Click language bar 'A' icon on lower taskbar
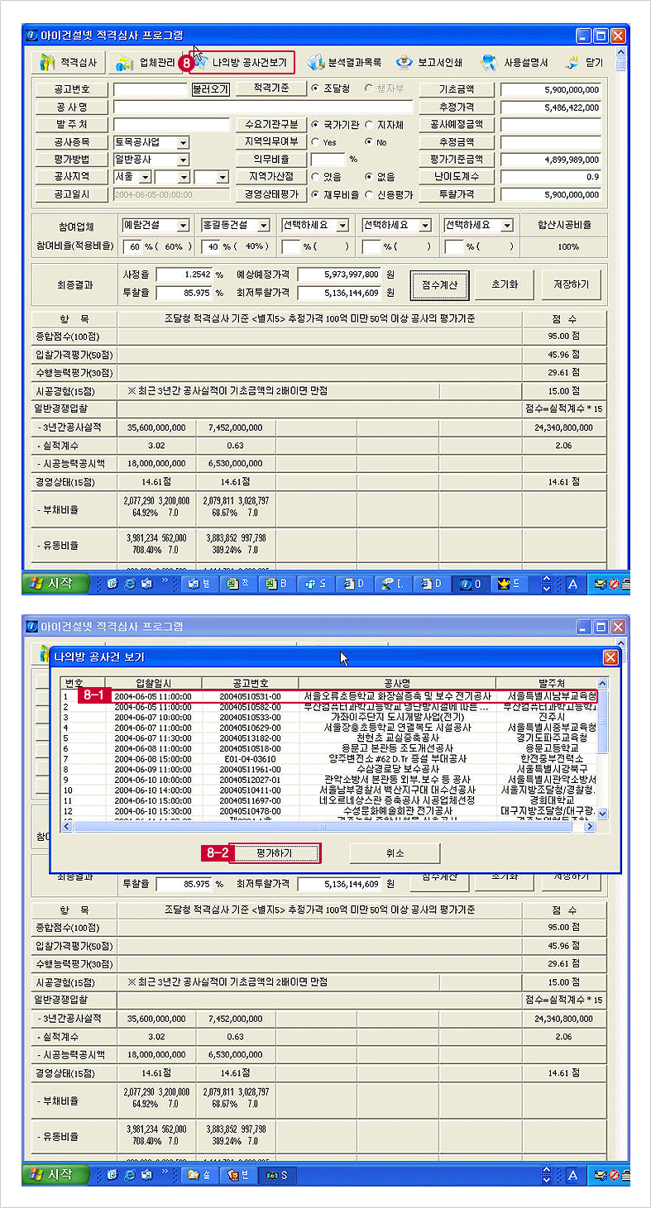Image resolution: width=651 pixels, height=1208 pixels. click(571, 1175)
